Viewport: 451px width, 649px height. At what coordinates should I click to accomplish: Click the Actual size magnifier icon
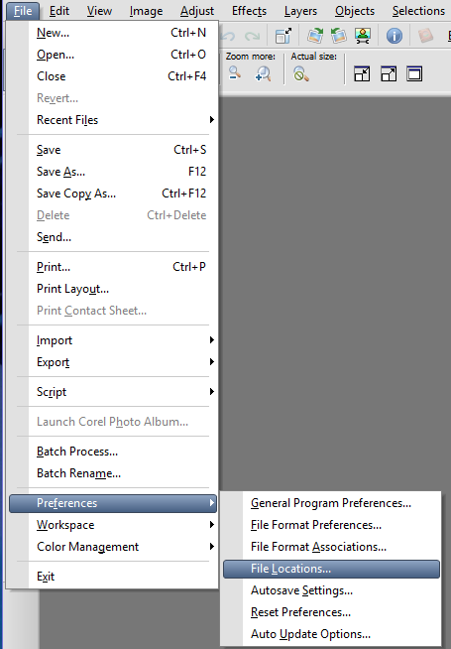click(300, 74)
